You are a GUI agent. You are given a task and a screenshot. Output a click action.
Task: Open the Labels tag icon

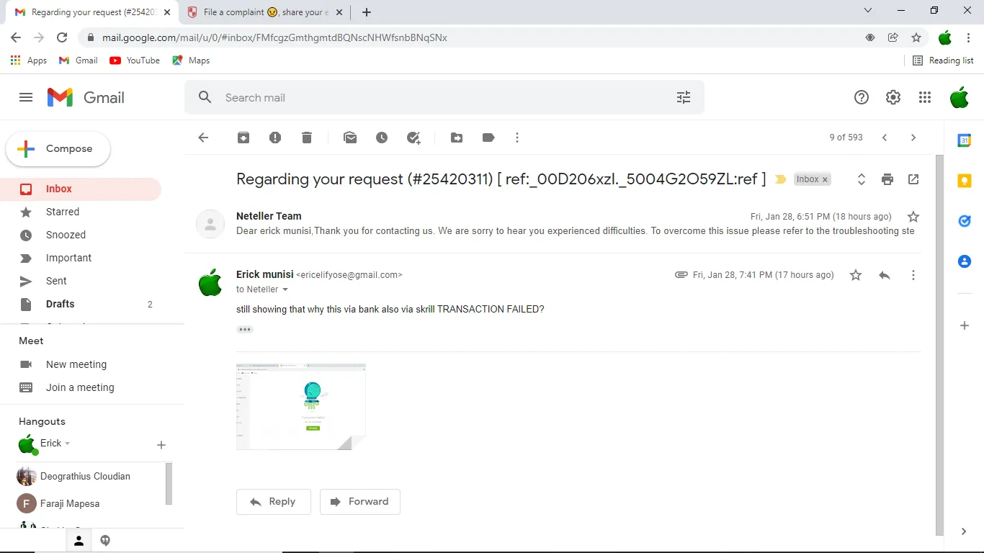[x=488, y=138]
